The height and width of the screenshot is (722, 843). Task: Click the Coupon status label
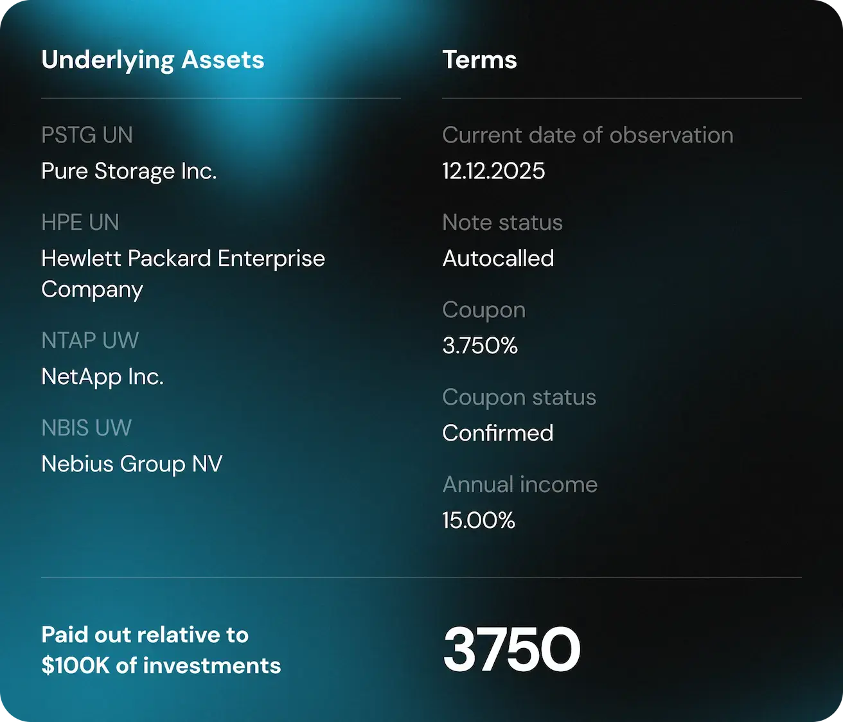pyautogui.click(x=519, y=397)
